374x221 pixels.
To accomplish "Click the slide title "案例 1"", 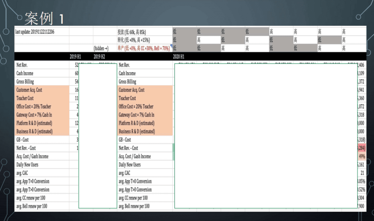I will [x=44, y=18].
